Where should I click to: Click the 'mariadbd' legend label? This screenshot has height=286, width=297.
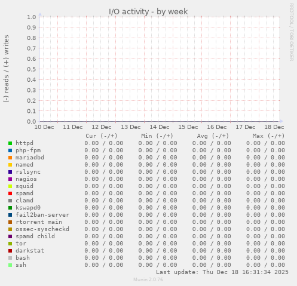30,158
